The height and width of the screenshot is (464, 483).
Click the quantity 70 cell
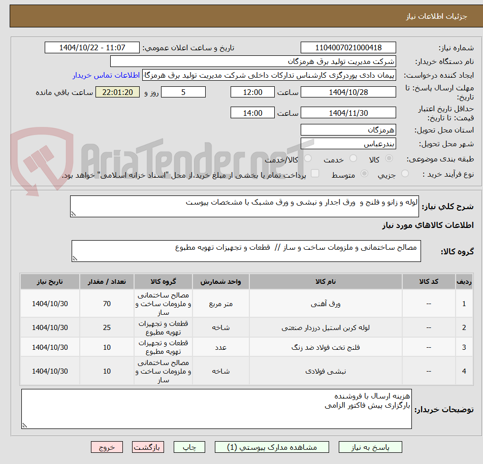(107, 304)
